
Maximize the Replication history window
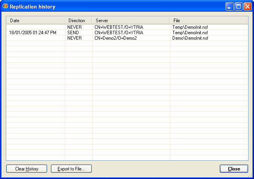point(238,7)
